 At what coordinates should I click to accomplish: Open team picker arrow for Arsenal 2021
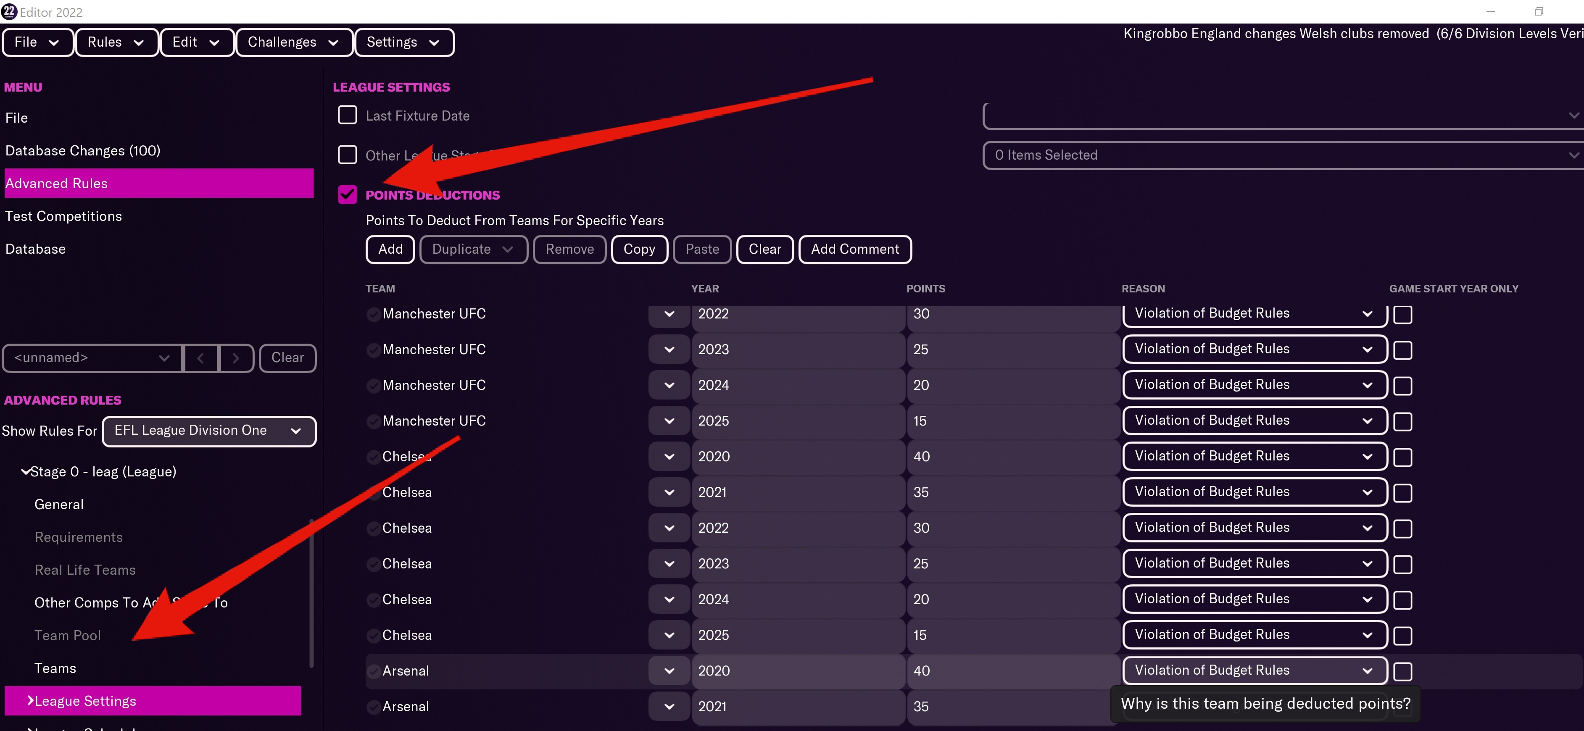[669, 707]
